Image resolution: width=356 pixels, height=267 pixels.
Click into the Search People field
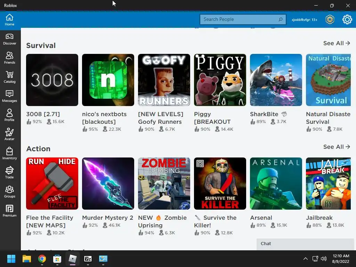point(243,19)
